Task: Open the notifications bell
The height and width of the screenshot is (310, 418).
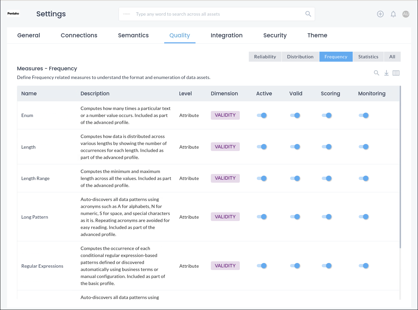Action: click(x=393, y=14)
